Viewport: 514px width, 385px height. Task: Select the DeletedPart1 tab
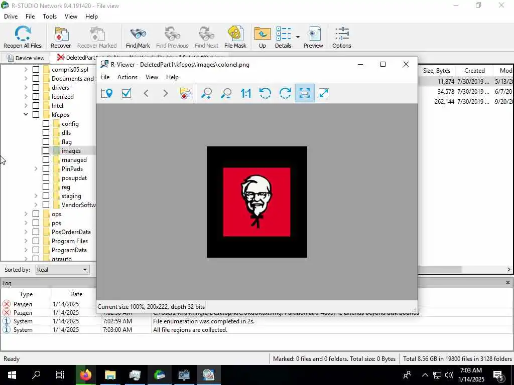pyautogui.click(x=77, y=58)
